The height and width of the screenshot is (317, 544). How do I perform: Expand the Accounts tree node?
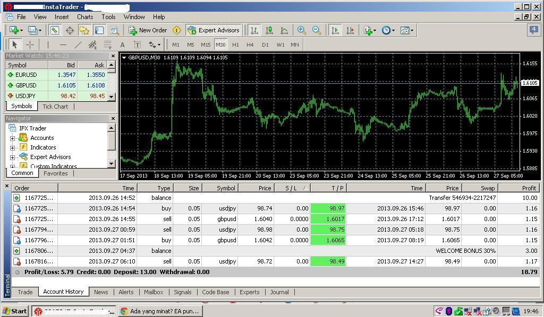pyautogui.click(x=13, y=138)
